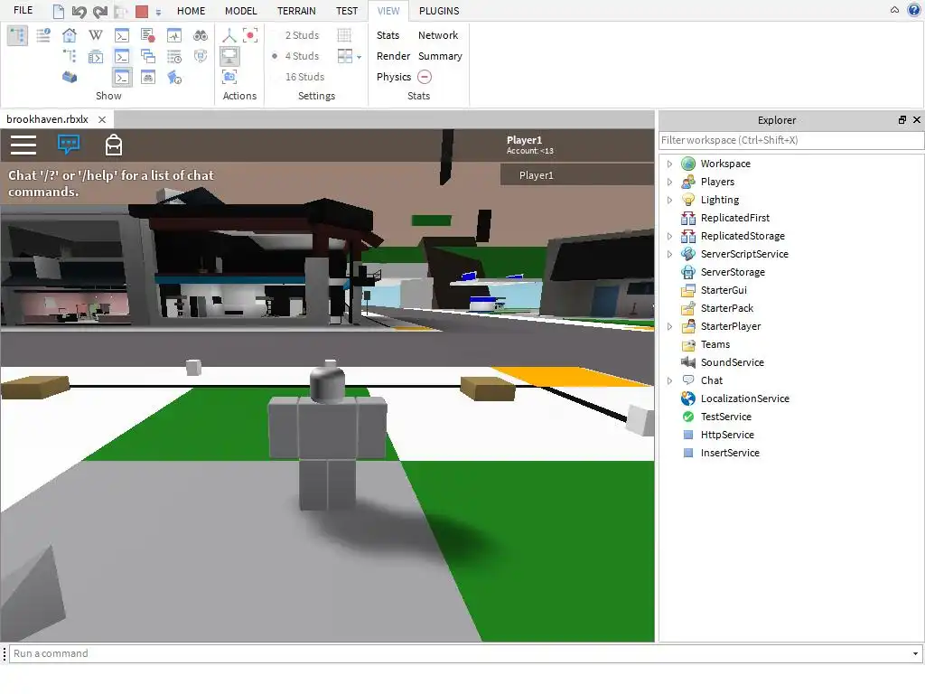Open the in-game hamburger menu
This screenshot has height=694, width=925.
pos(23,145)
